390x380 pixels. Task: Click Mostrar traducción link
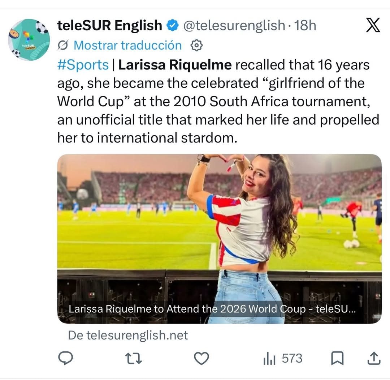pyautogui.click(x=127, y=46)
